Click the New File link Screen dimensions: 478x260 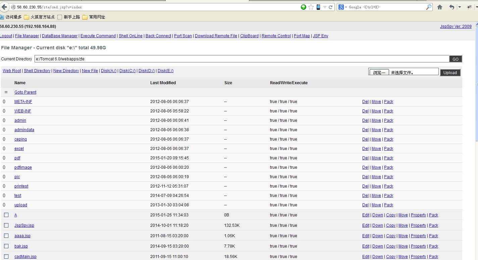point(90,71)
